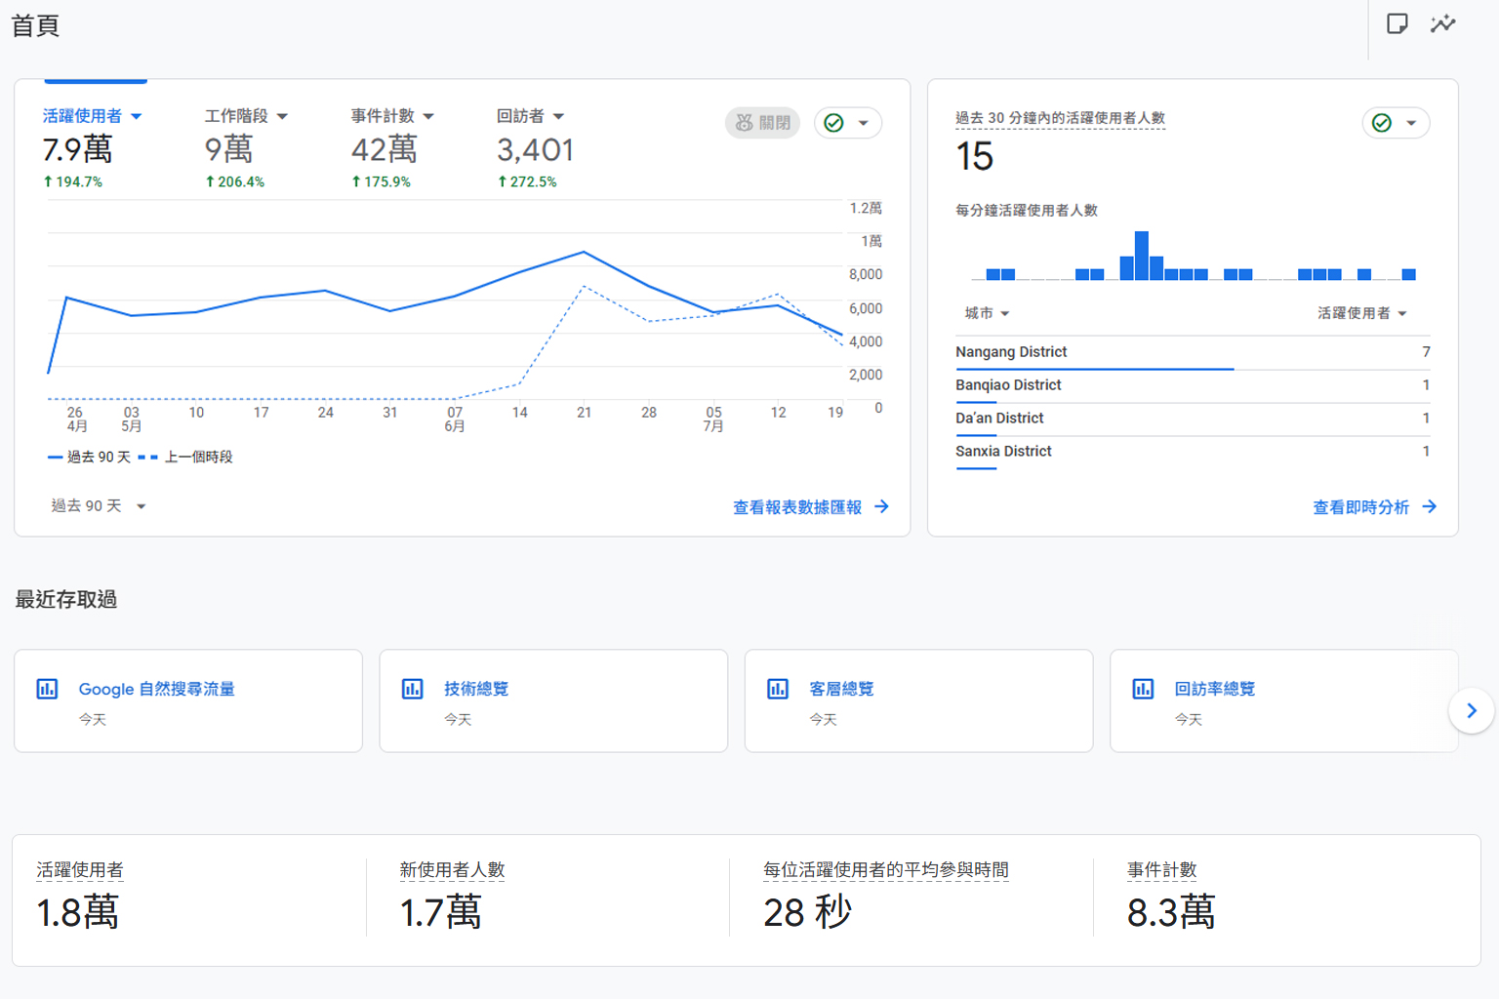The height and width of the screenshot is (999, 1499).
Task: Open the insights sparkline icon
Action: pos(1442,23)
